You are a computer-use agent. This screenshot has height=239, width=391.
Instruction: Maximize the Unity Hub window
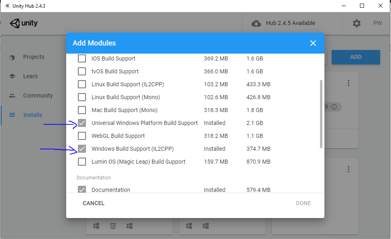coord(362,6)
